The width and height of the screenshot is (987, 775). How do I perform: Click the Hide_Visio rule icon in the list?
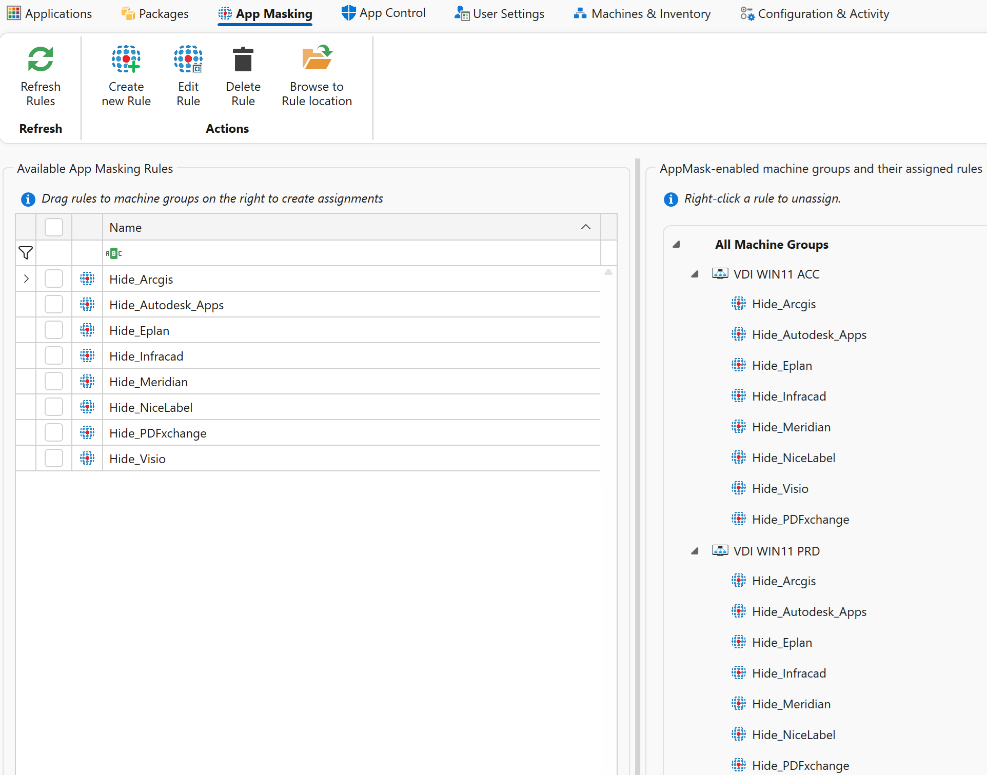pyautogui.click(x=87, y=459)
